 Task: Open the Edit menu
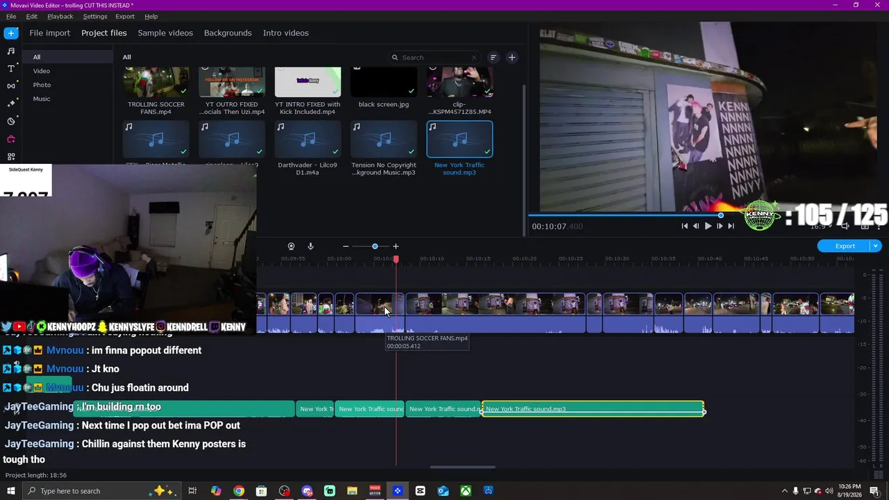(x=32, y=16)
